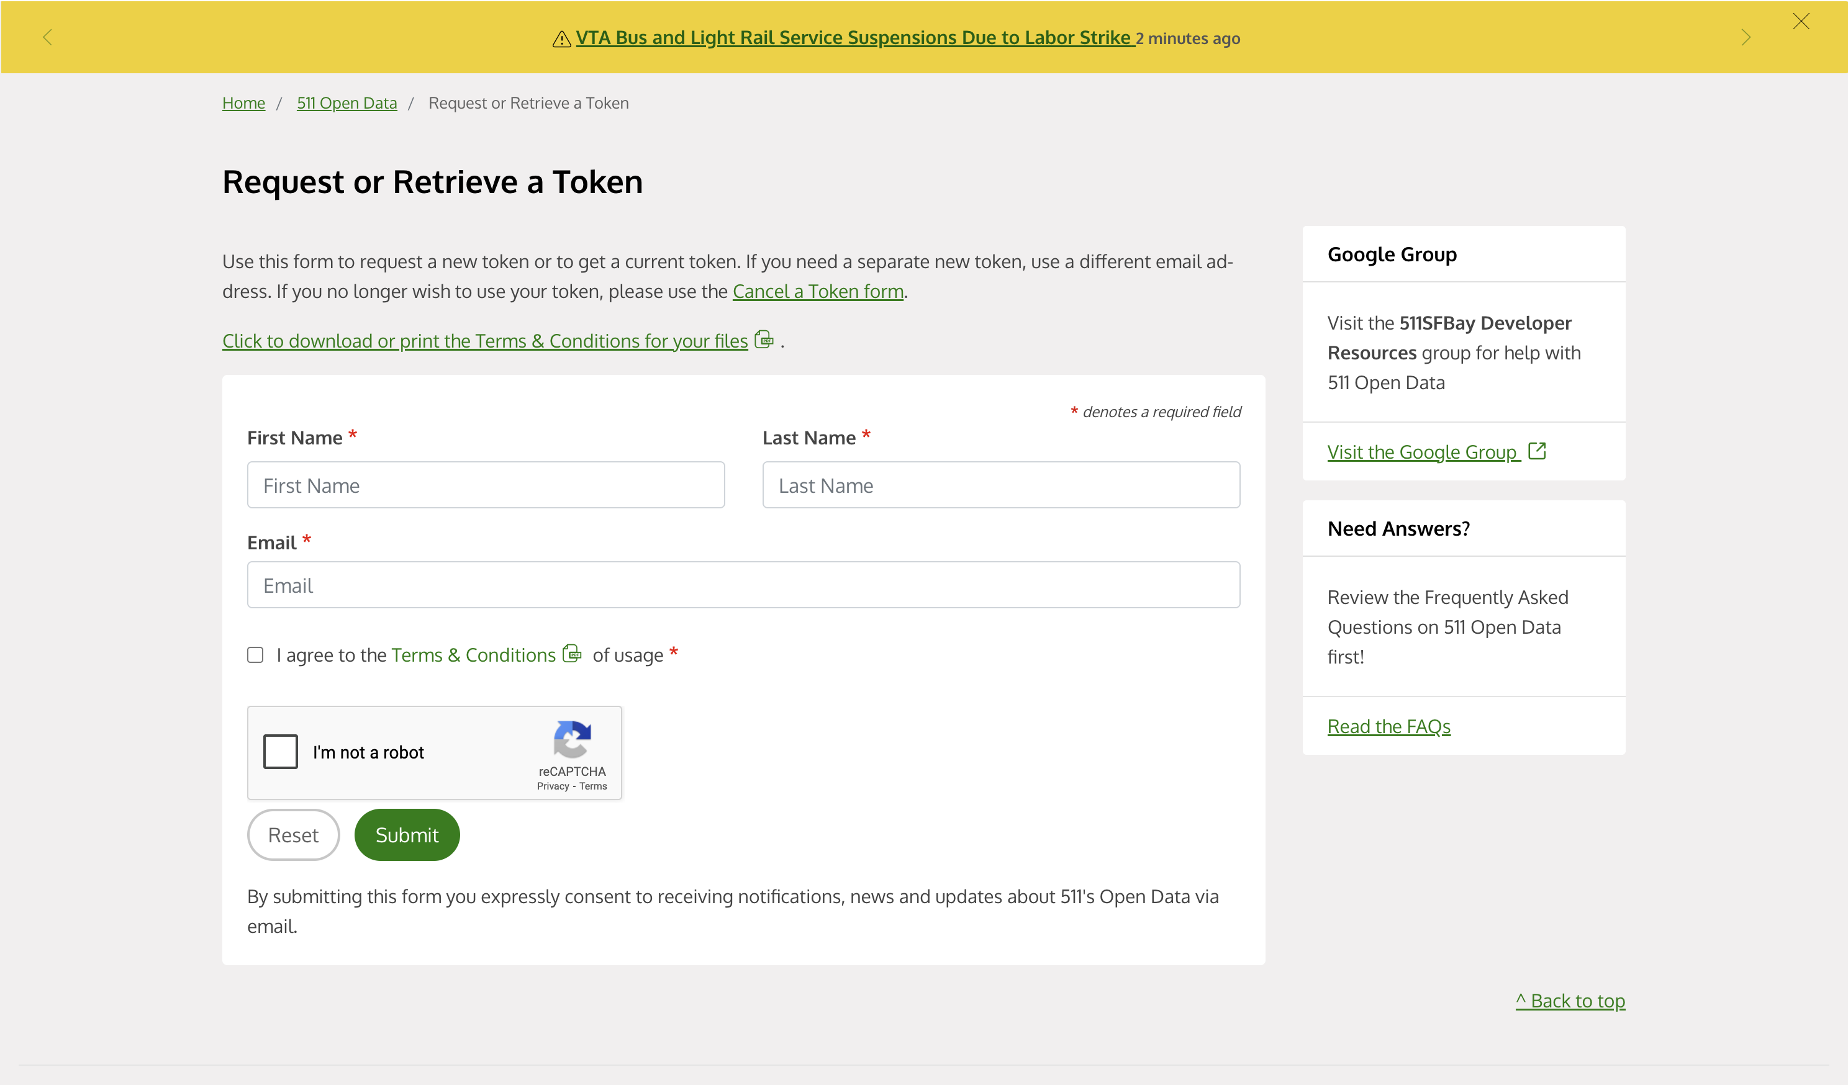Click the reCAPTCHA logo
The image size is (1848, 1085).
572,739
